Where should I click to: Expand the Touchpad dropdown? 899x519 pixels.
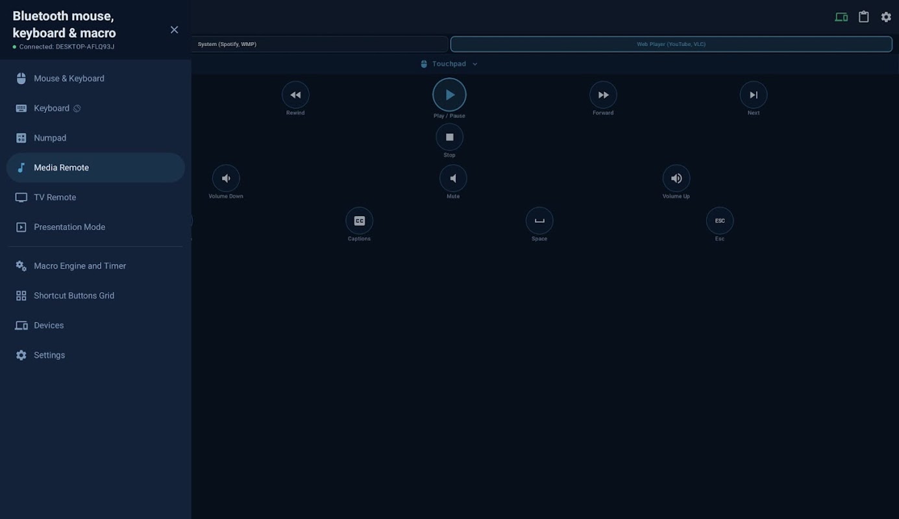[x=449, y=64]
